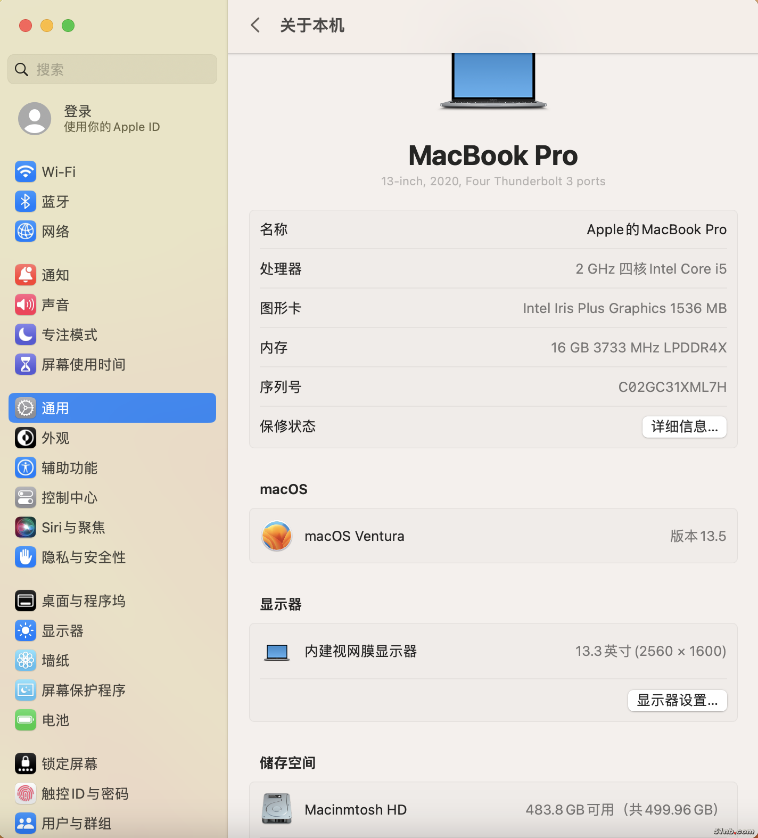This screenshot has height=838, width=758.
Task: Click the Apple ID avatar icon
Action: click(x=35, y=118)
